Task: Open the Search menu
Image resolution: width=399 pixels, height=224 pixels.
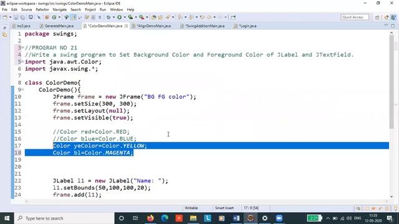Action: pos(76,9)
